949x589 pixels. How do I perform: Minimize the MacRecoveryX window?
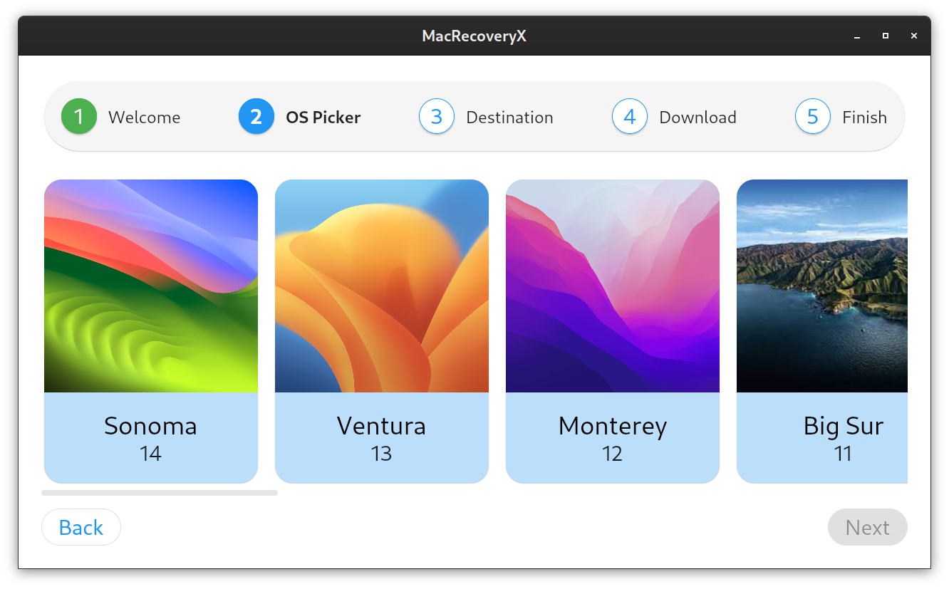point(857,36)
